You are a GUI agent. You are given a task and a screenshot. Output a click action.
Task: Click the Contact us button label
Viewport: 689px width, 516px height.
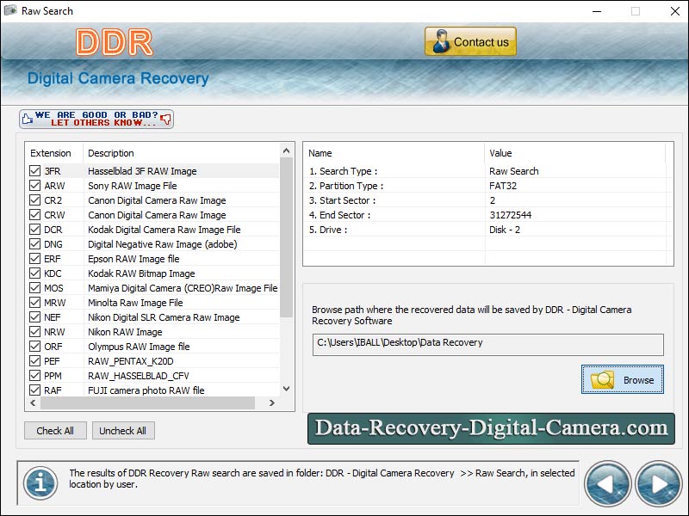pos(481,42)
